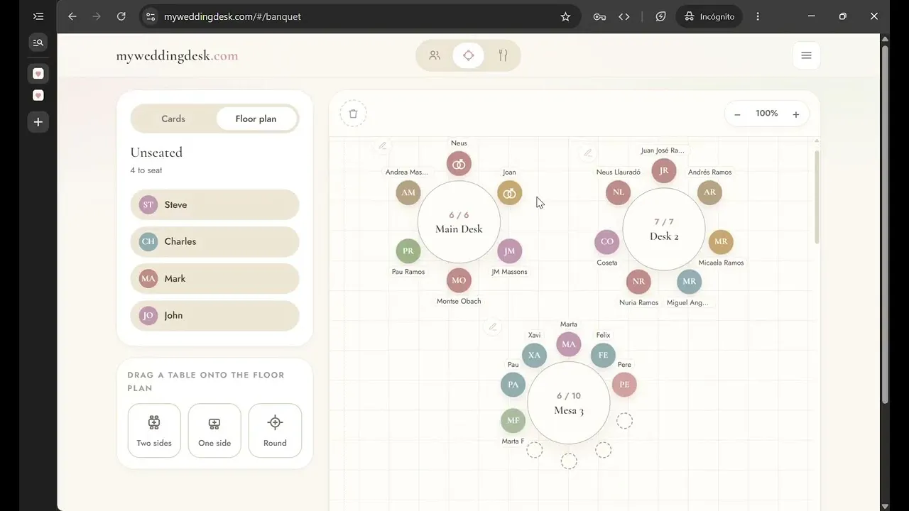Click Pau Ramos PR seat avatar

408,251
